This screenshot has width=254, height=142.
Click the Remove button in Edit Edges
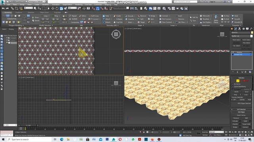[236, 118]
